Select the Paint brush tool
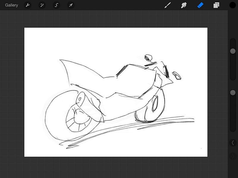 (168, 5)
